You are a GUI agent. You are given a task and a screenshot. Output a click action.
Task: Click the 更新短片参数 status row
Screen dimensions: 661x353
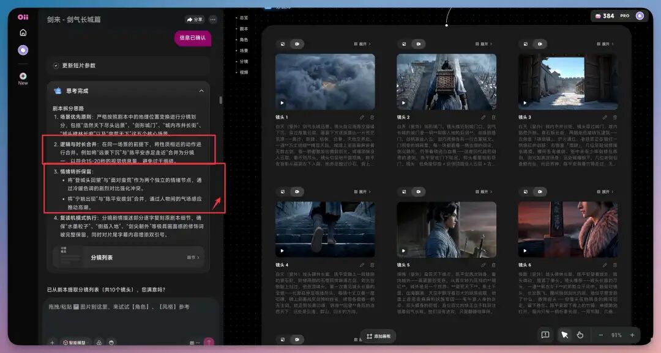pos(128,65)
